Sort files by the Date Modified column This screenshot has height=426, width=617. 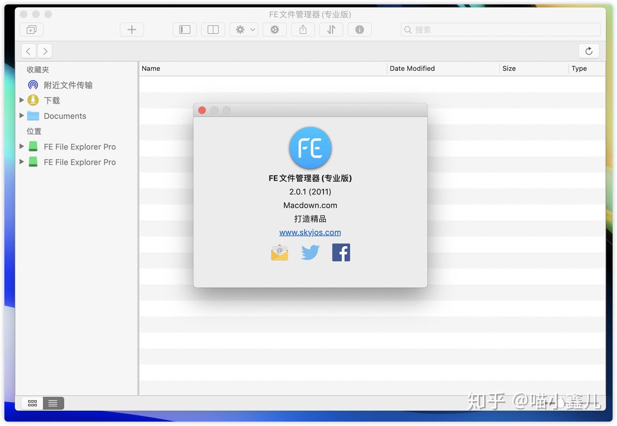pos(412,68)
